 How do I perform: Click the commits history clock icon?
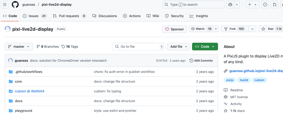[191, 61]
